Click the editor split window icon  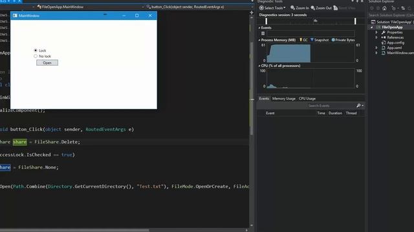(x=252, y=12)
